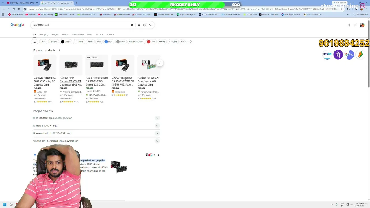Go back to the previous page
Screen dimensions: 370x208
pos(3,9)
